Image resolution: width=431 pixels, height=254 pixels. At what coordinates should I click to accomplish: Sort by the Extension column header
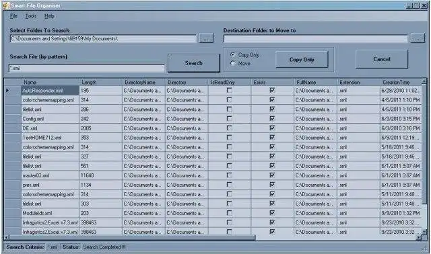pos(358,82)
